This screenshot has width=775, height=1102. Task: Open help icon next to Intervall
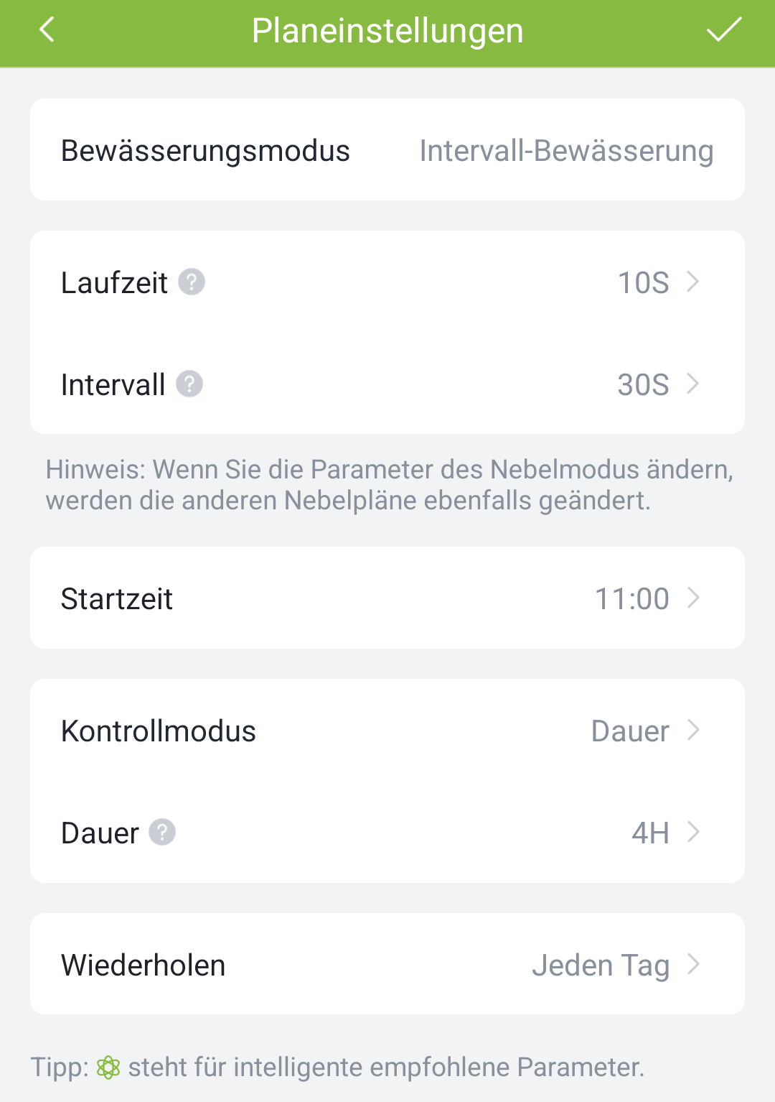point(189,384)
